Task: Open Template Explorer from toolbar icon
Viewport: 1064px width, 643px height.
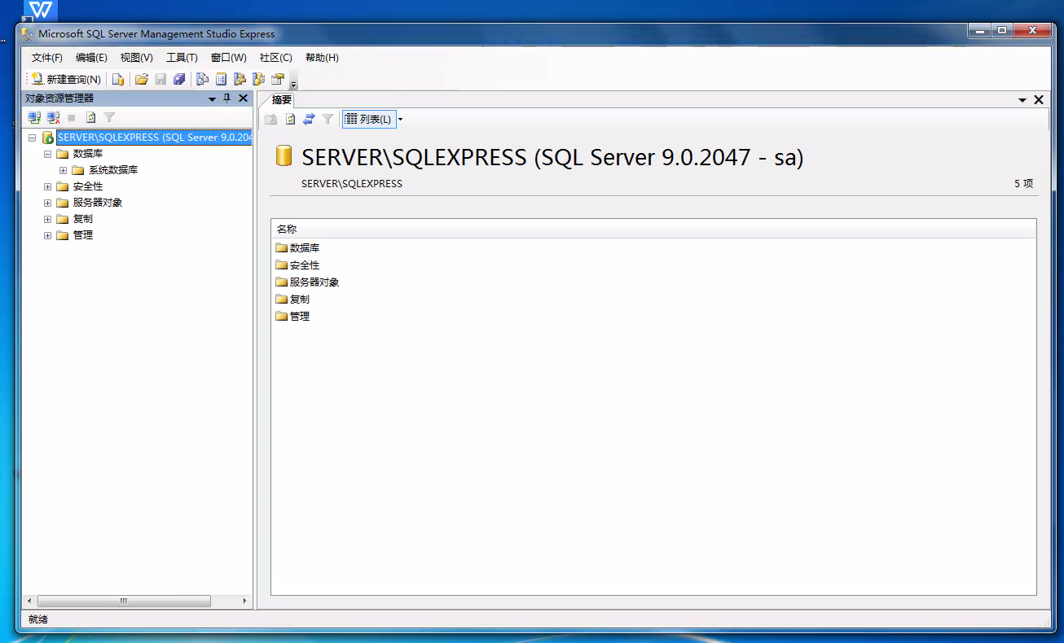Action: (258, 79)
